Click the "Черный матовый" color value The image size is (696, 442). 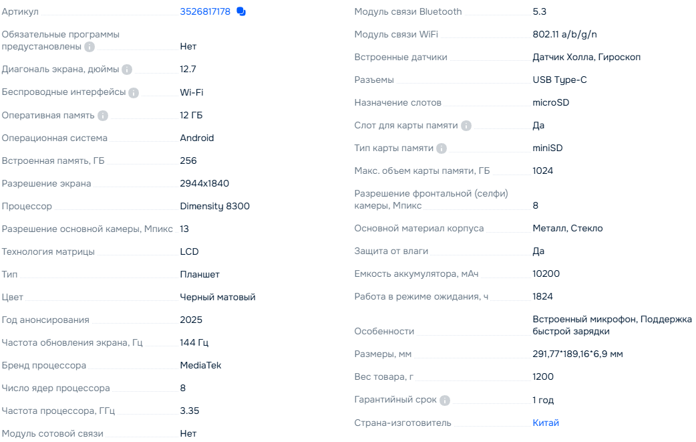218,297
